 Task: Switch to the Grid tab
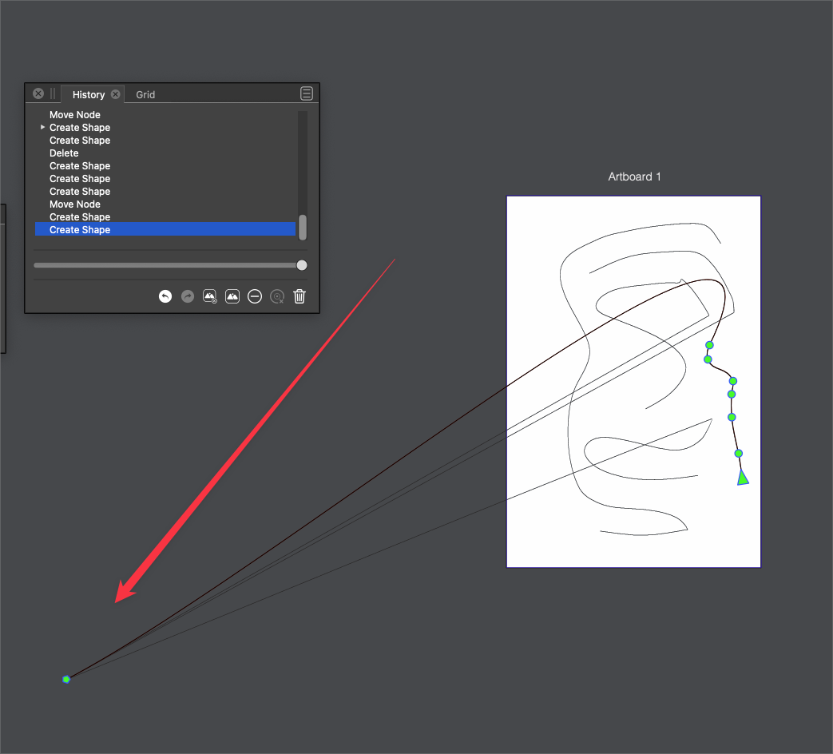(145, 94)
